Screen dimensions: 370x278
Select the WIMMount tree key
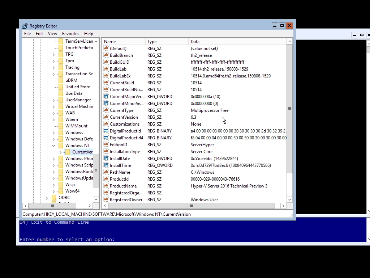tap(76, 126)
